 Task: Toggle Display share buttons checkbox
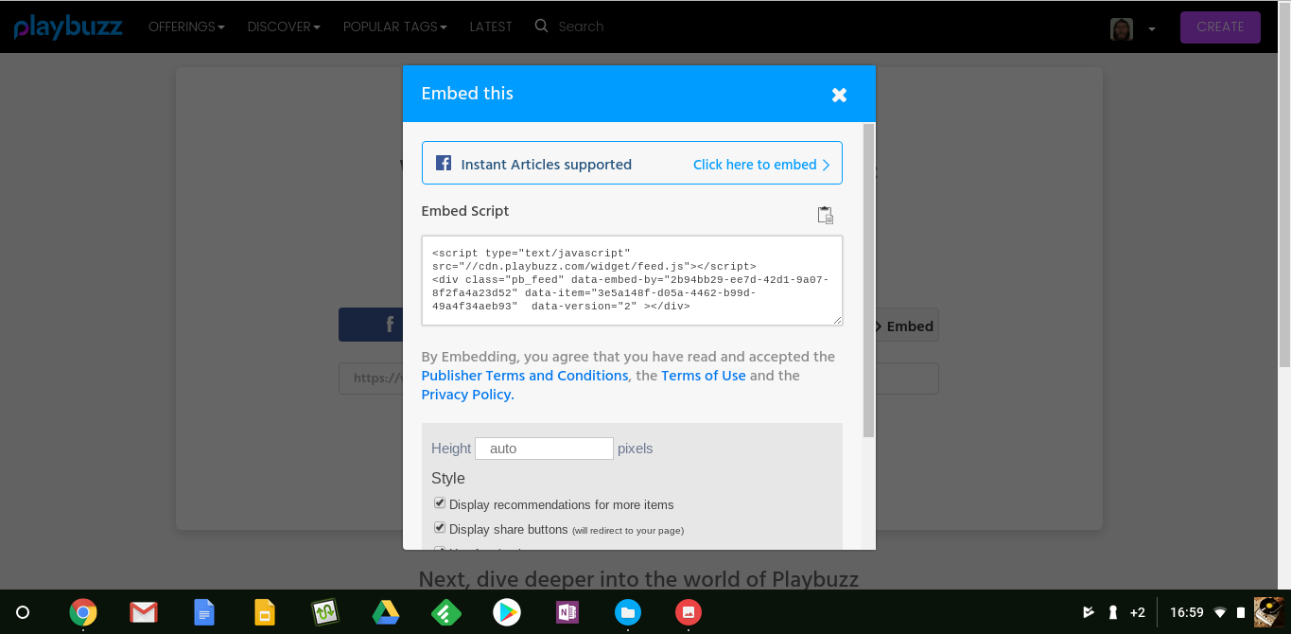point(440,528)
